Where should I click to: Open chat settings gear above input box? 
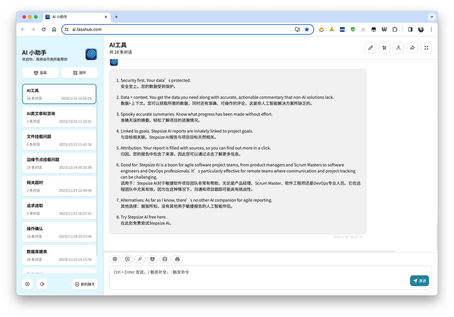click(x=115, y=259)
